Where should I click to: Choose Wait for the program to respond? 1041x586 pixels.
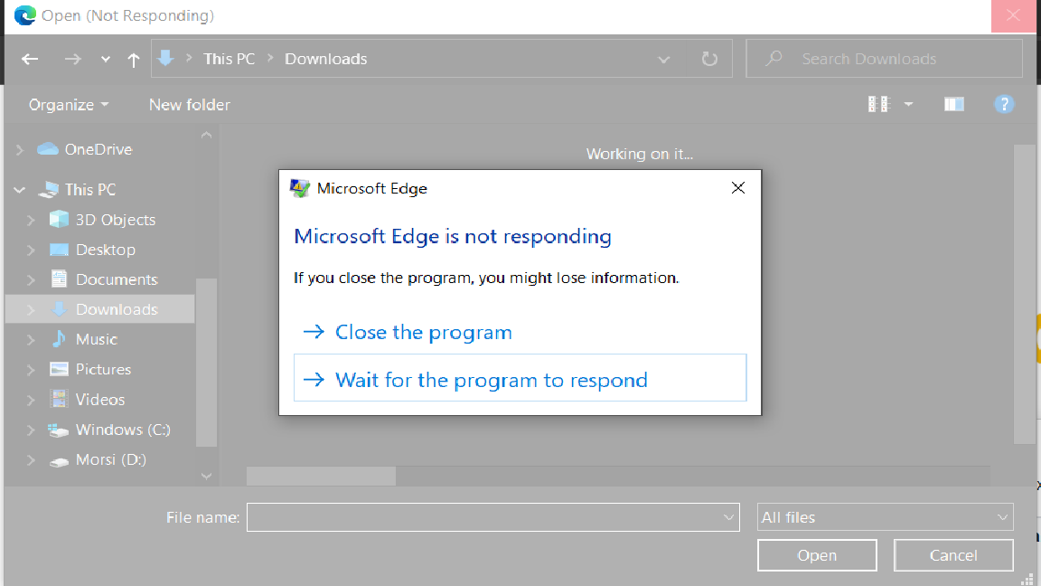click(x=492, y=380)
